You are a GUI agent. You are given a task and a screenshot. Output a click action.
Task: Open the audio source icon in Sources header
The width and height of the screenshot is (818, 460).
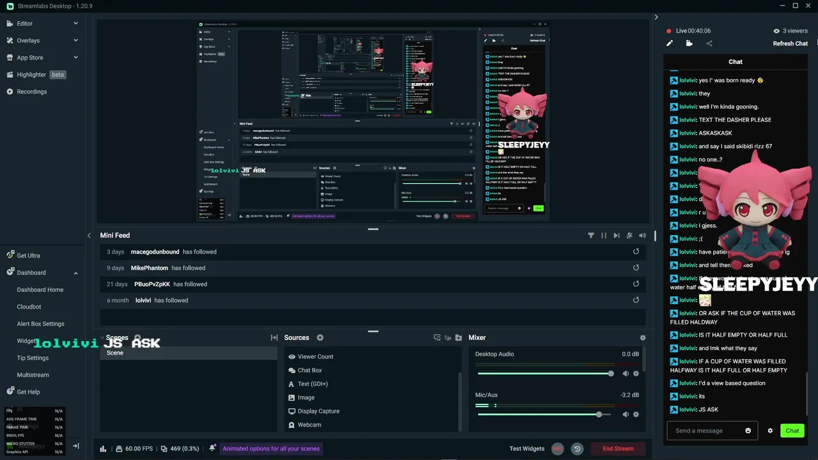[x=448, y=337]
